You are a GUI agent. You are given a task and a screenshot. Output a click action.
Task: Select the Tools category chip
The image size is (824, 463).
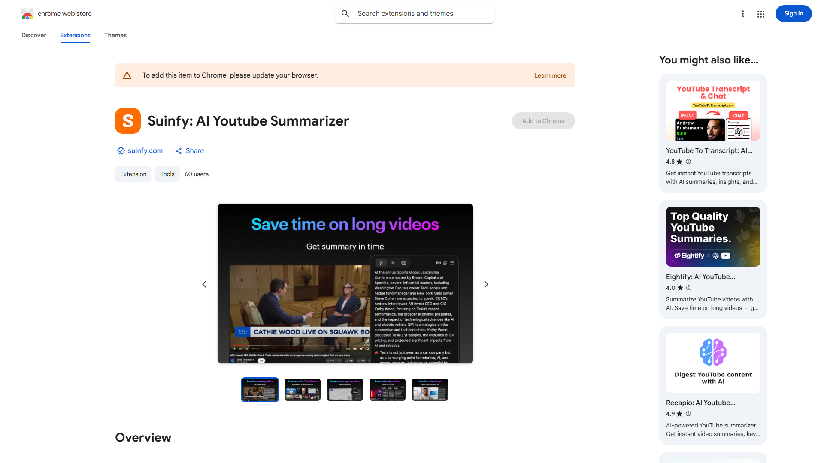pos(167,174)
